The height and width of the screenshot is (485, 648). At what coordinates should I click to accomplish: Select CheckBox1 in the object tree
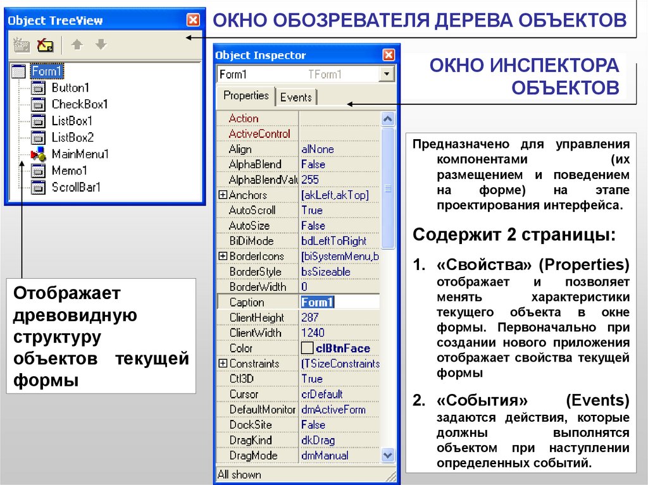point(80,104)
